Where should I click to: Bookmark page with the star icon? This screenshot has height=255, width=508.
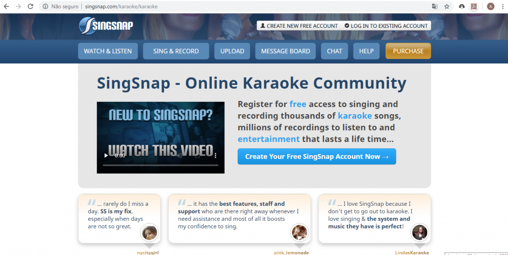point(447,6)
